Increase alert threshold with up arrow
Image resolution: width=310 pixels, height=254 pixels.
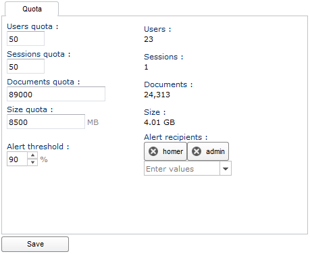32,155
